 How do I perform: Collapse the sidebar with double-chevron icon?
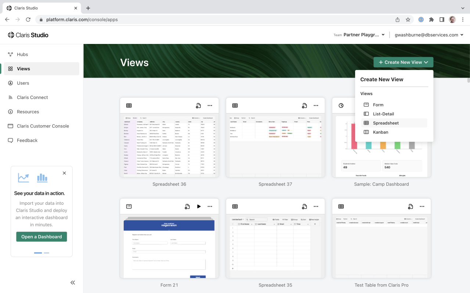(x=73, y=282)
